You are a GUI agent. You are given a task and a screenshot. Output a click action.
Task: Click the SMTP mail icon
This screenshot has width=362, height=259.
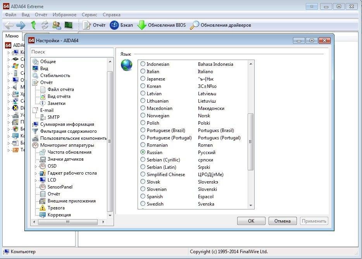pos(43,117)
